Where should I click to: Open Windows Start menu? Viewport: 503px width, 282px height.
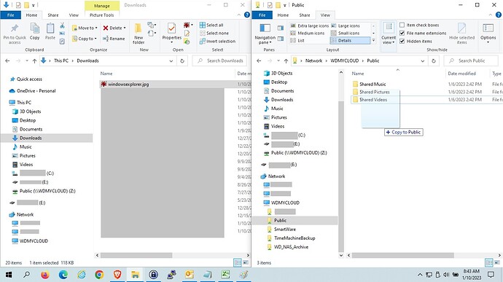click(x=9, y=275)
